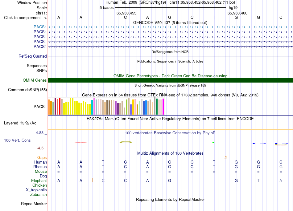This screenshot has height=211, width=293.
Task: Click the X_tropicalis species label
Action: coord(36,190)
